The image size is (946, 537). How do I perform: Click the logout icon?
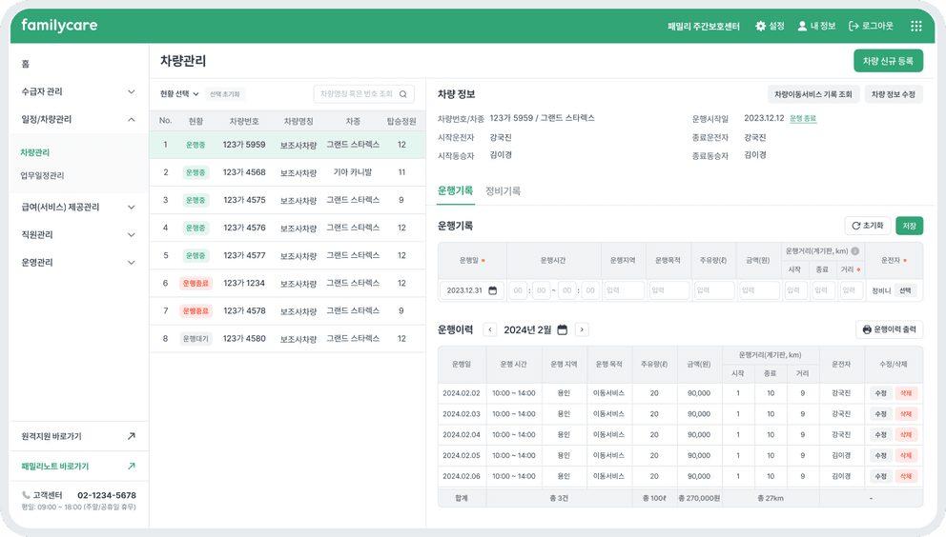pos(853,26)
